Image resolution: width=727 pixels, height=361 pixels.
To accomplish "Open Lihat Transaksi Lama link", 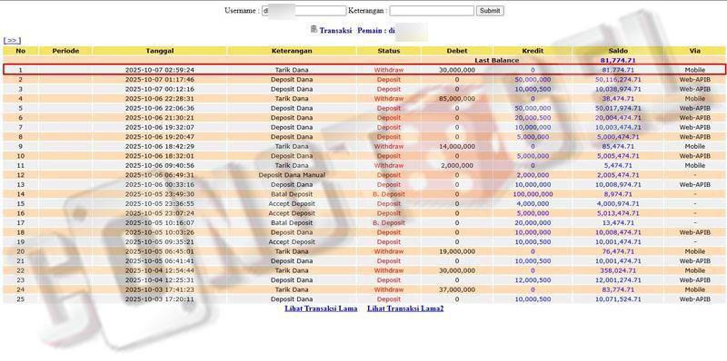I will 321,308.
